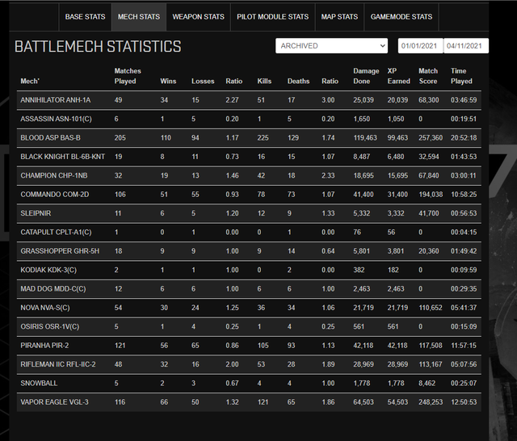Switch to the Base Stats tab
This screenshot has height=441, width=517.
click(x=85, y=17)
